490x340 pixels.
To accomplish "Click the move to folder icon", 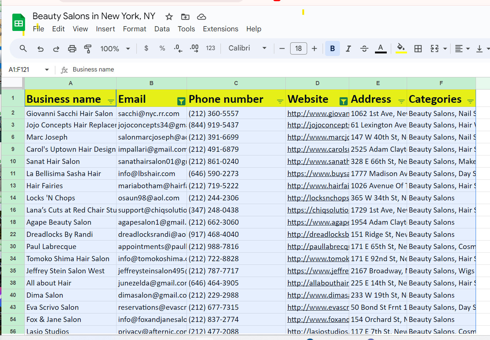I will (185, 17).
